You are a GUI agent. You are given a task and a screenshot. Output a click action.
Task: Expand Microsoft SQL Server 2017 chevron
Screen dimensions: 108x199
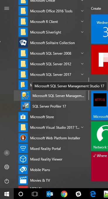point(82,74)
